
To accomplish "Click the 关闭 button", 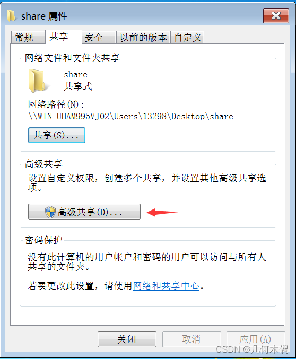I will (x=127, y=339).
